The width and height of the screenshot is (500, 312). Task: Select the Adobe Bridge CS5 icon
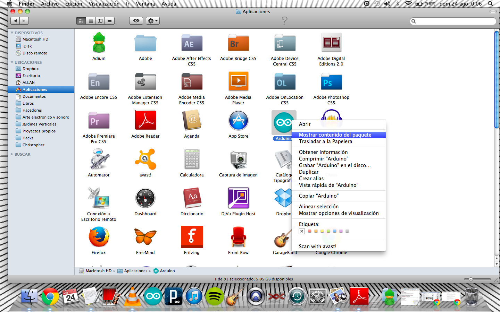coord(238,43)
